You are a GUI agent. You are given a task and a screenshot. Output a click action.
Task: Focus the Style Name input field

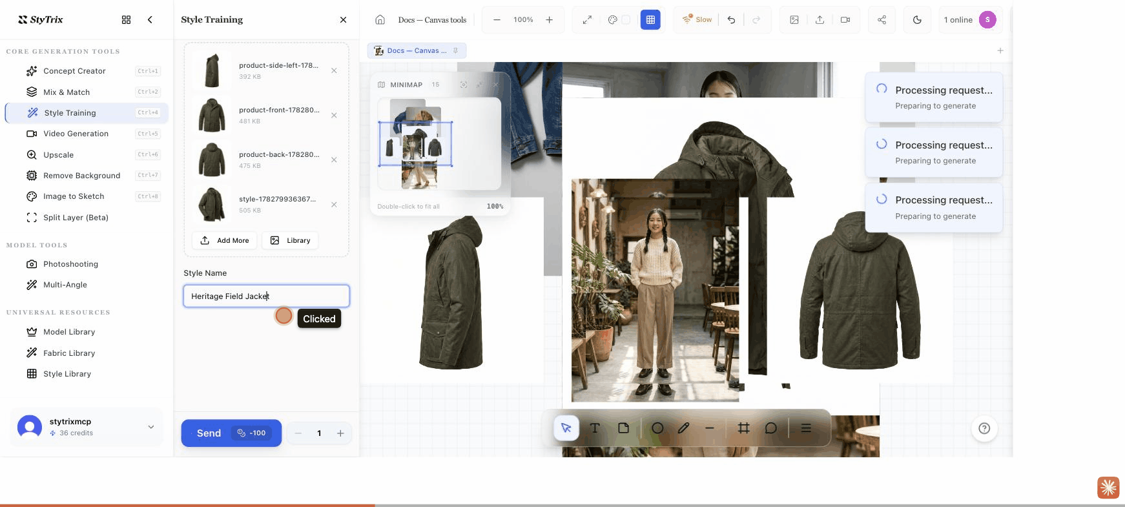coord(266,296)
